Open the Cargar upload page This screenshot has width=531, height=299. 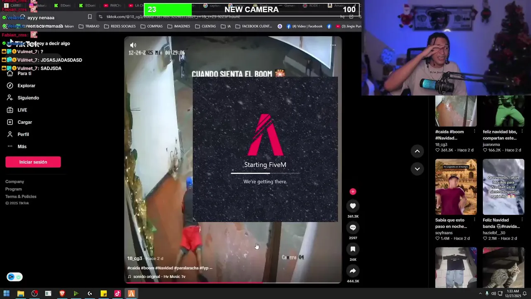point(20,122)
